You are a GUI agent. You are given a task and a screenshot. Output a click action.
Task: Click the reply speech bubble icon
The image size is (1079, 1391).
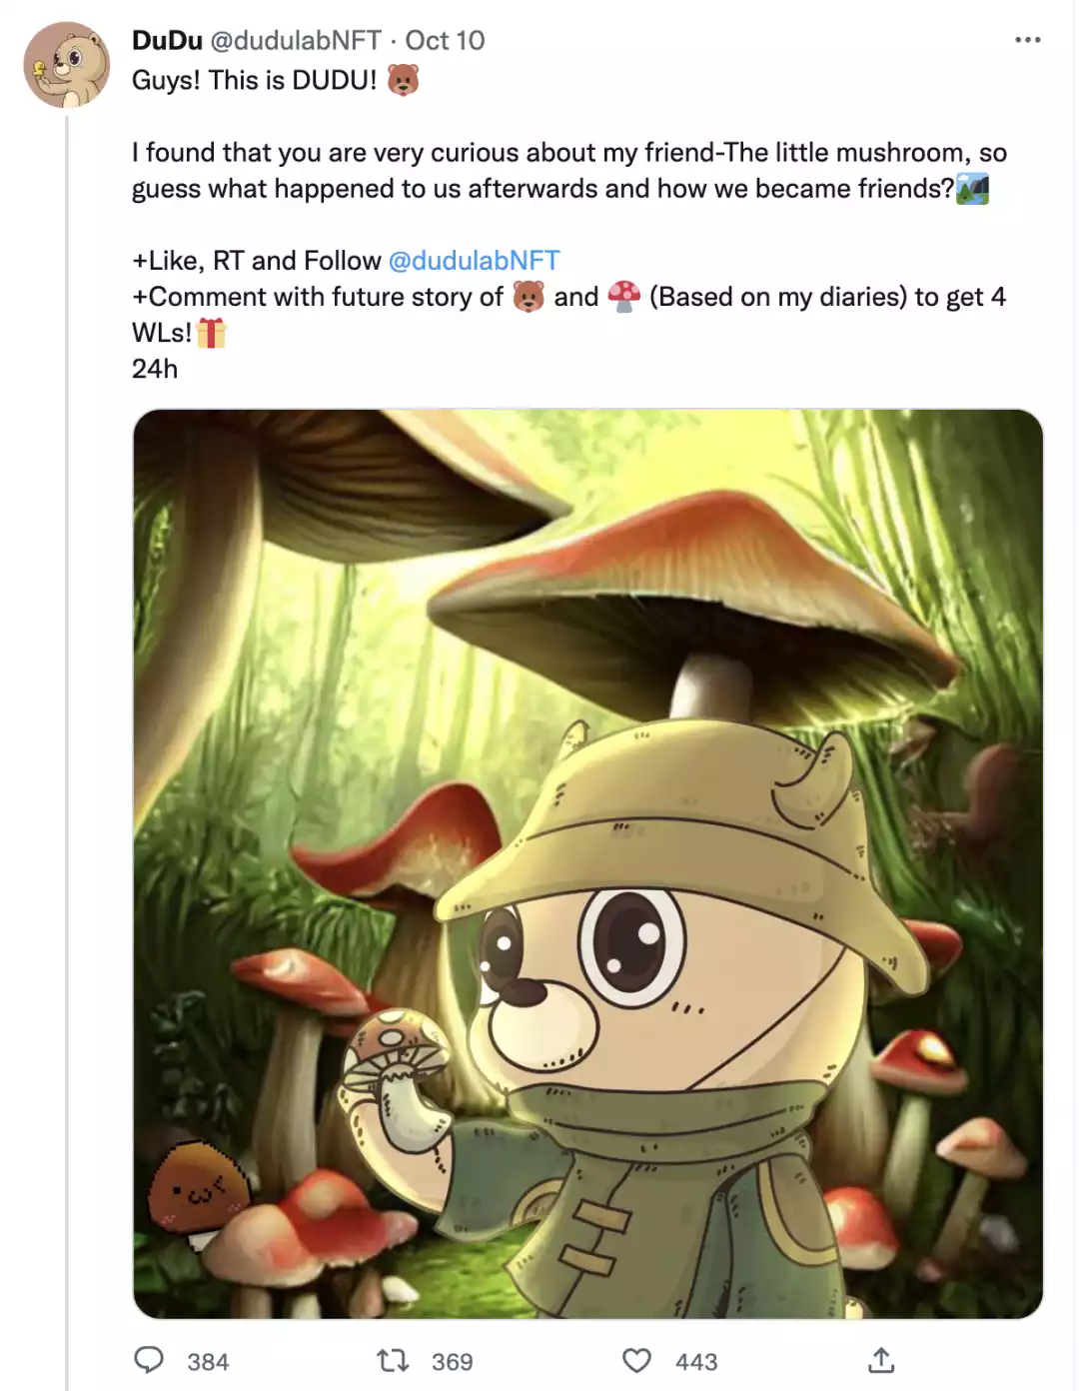(149, 1360)
